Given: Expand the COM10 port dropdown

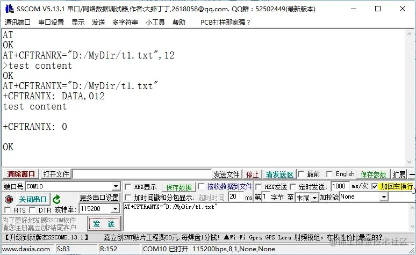Looking at the screenshot, I should pyautogui.click(x=116, y=186).
